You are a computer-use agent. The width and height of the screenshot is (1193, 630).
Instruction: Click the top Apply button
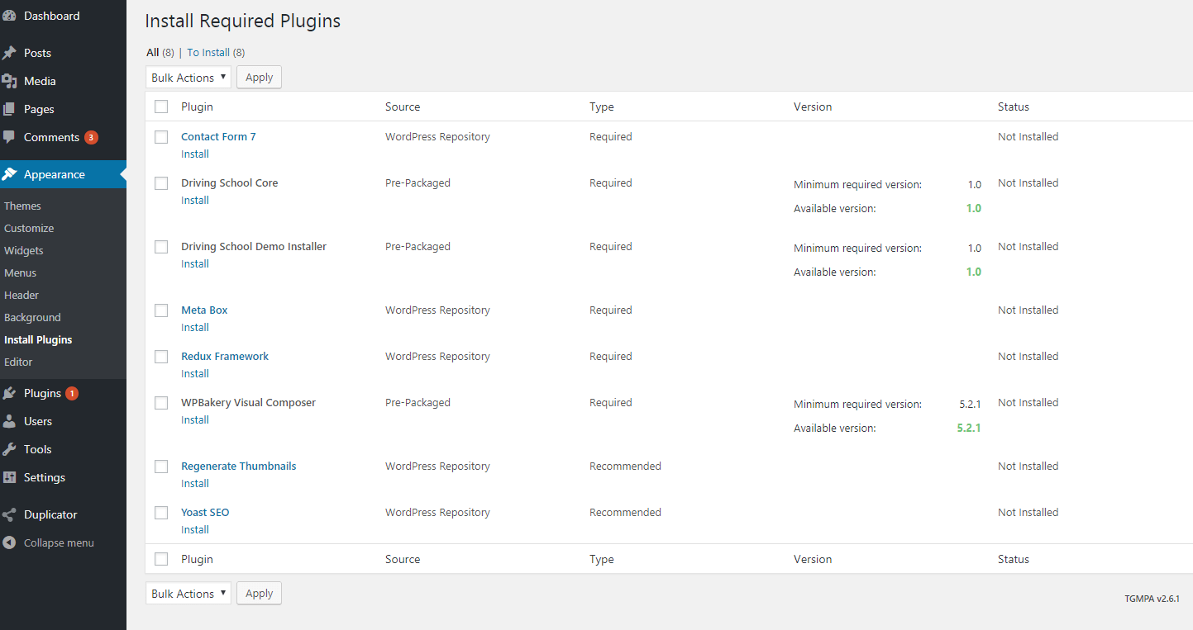pyautogui.click(x=259, y=78)
